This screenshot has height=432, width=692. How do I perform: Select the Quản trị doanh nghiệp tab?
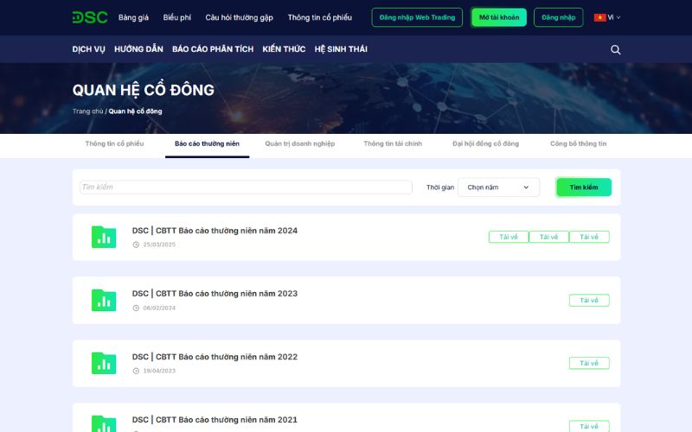pyautogui.click(x=299, y=143)
